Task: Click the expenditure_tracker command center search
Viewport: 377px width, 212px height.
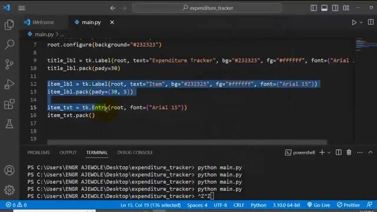Action: point(207,8)
